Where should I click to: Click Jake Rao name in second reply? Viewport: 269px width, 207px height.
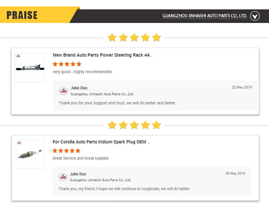[x=78, y=174]
